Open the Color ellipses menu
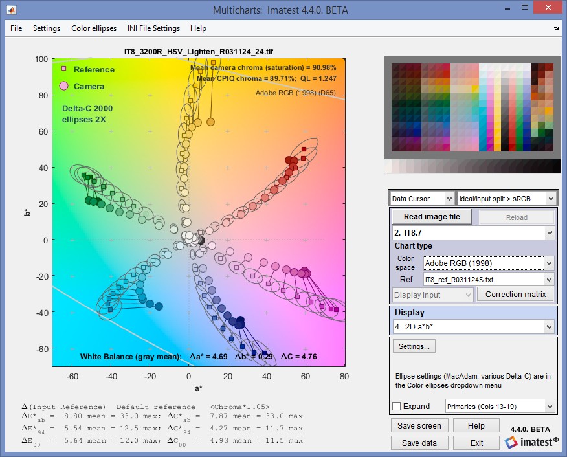567x457 pixels. click(x=94, y=28)
